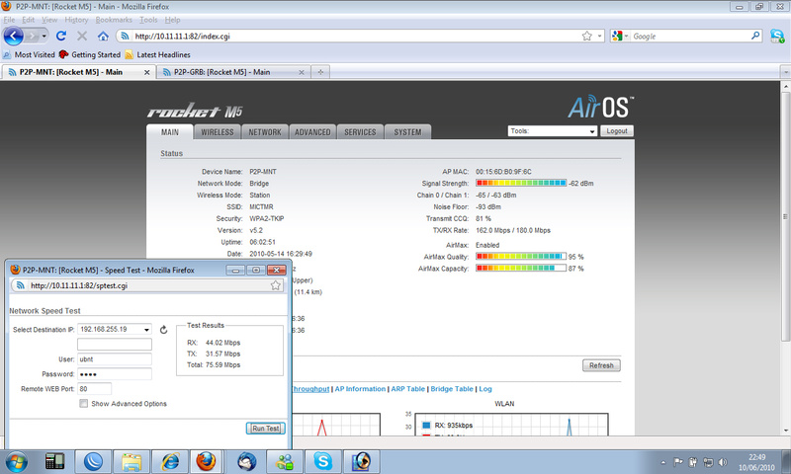Open Latest Headlines feed bookmark
The width and height of the screenshot is (791, 474).
point(157,54)
